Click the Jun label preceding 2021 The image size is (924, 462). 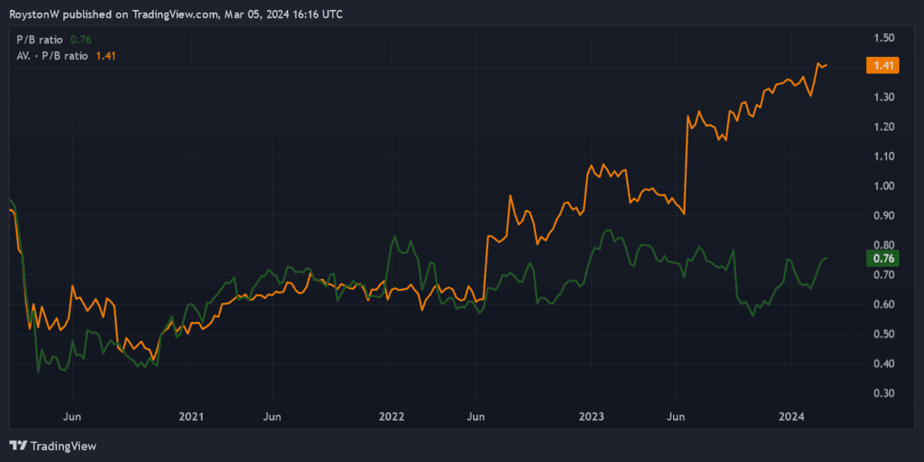(72, 416)
